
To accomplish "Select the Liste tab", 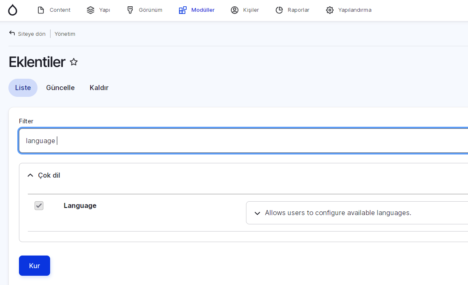I will pyautogui.click(x=23, y=88).
